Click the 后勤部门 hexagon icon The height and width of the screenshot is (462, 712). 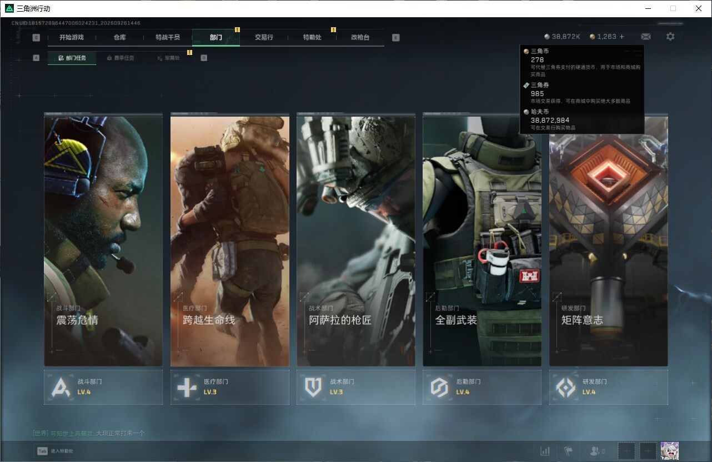439,387
